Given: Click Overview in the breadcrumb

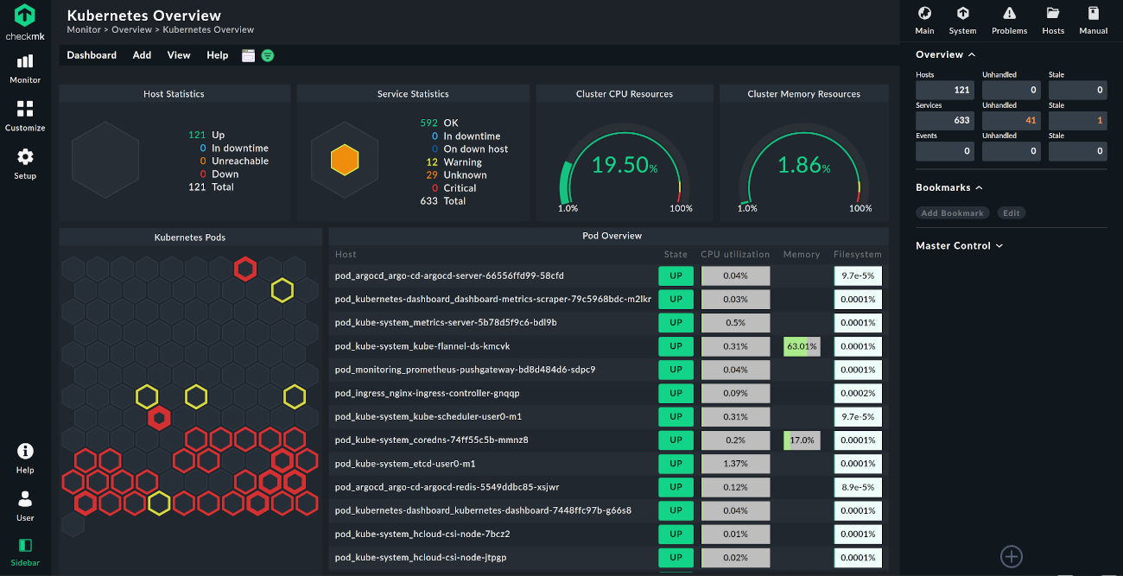Looking at the screenshot, I should (131, 29).
